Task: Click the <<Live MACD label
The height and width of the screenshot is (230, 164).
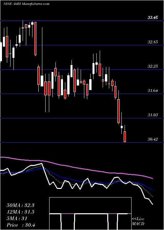Action: tap(138, 221)
